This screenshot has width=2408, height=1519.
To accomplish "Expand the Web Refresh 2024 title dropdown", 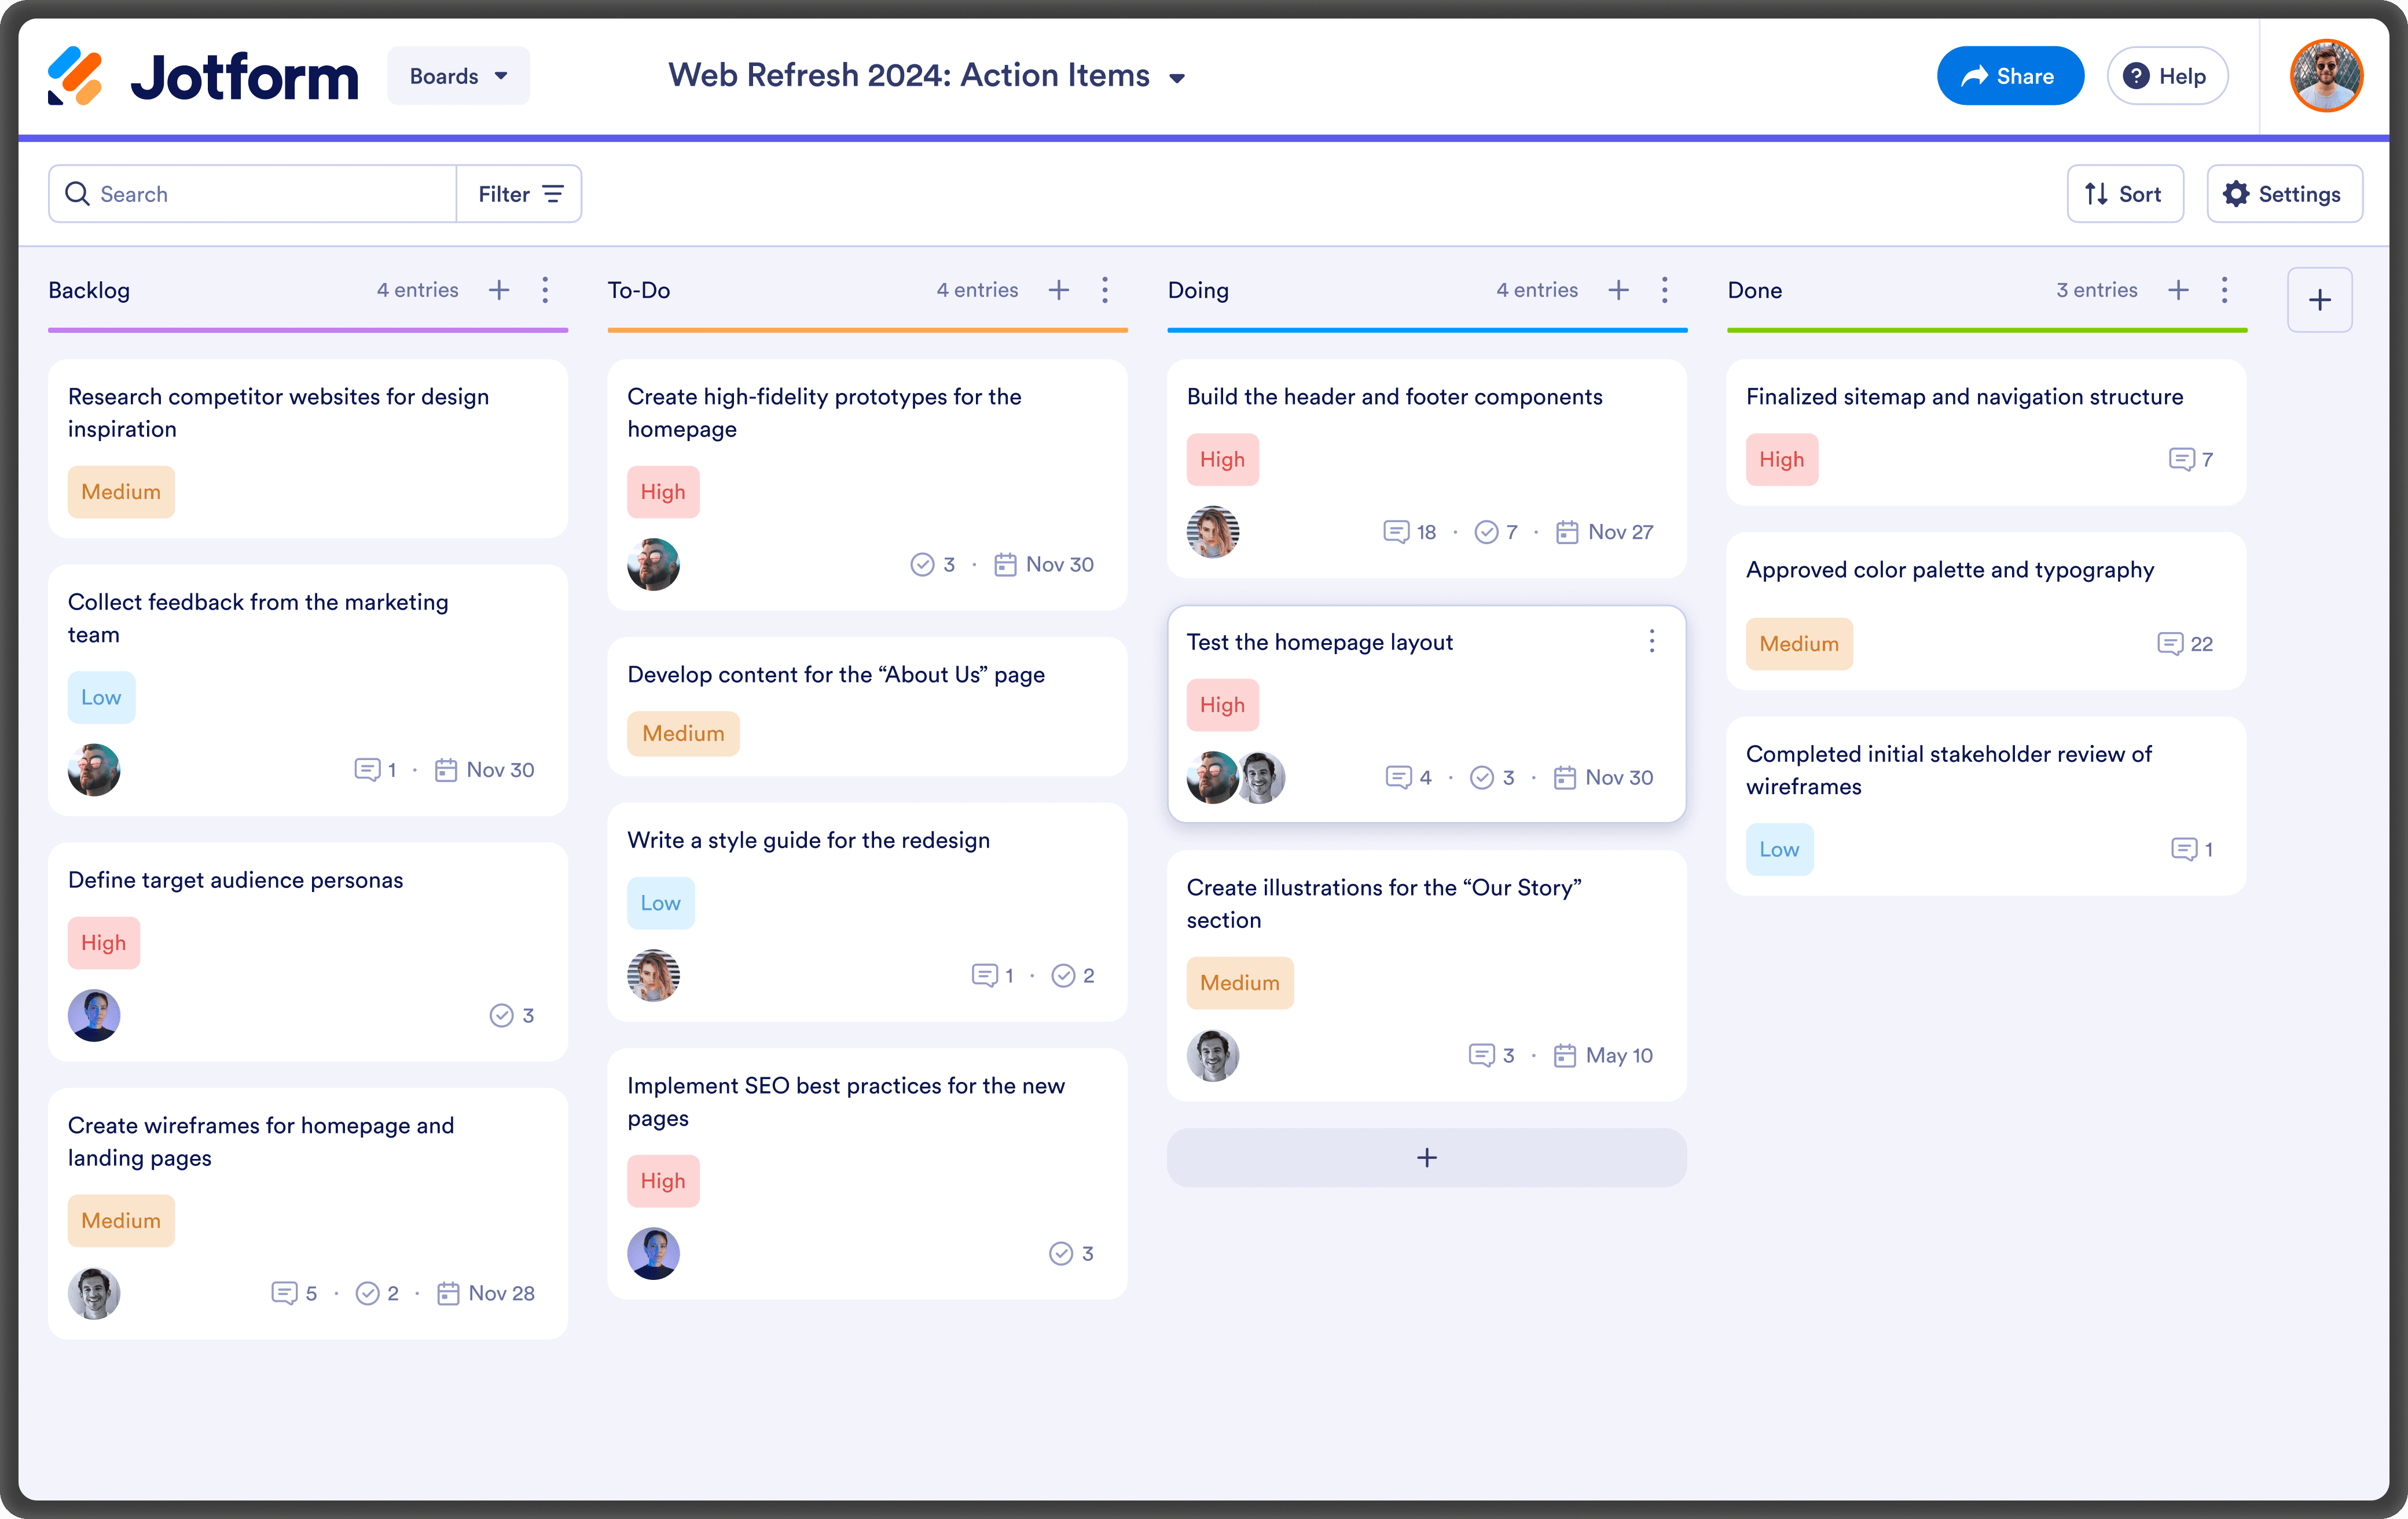I will pyautogui.click(x=1177, y=78).
